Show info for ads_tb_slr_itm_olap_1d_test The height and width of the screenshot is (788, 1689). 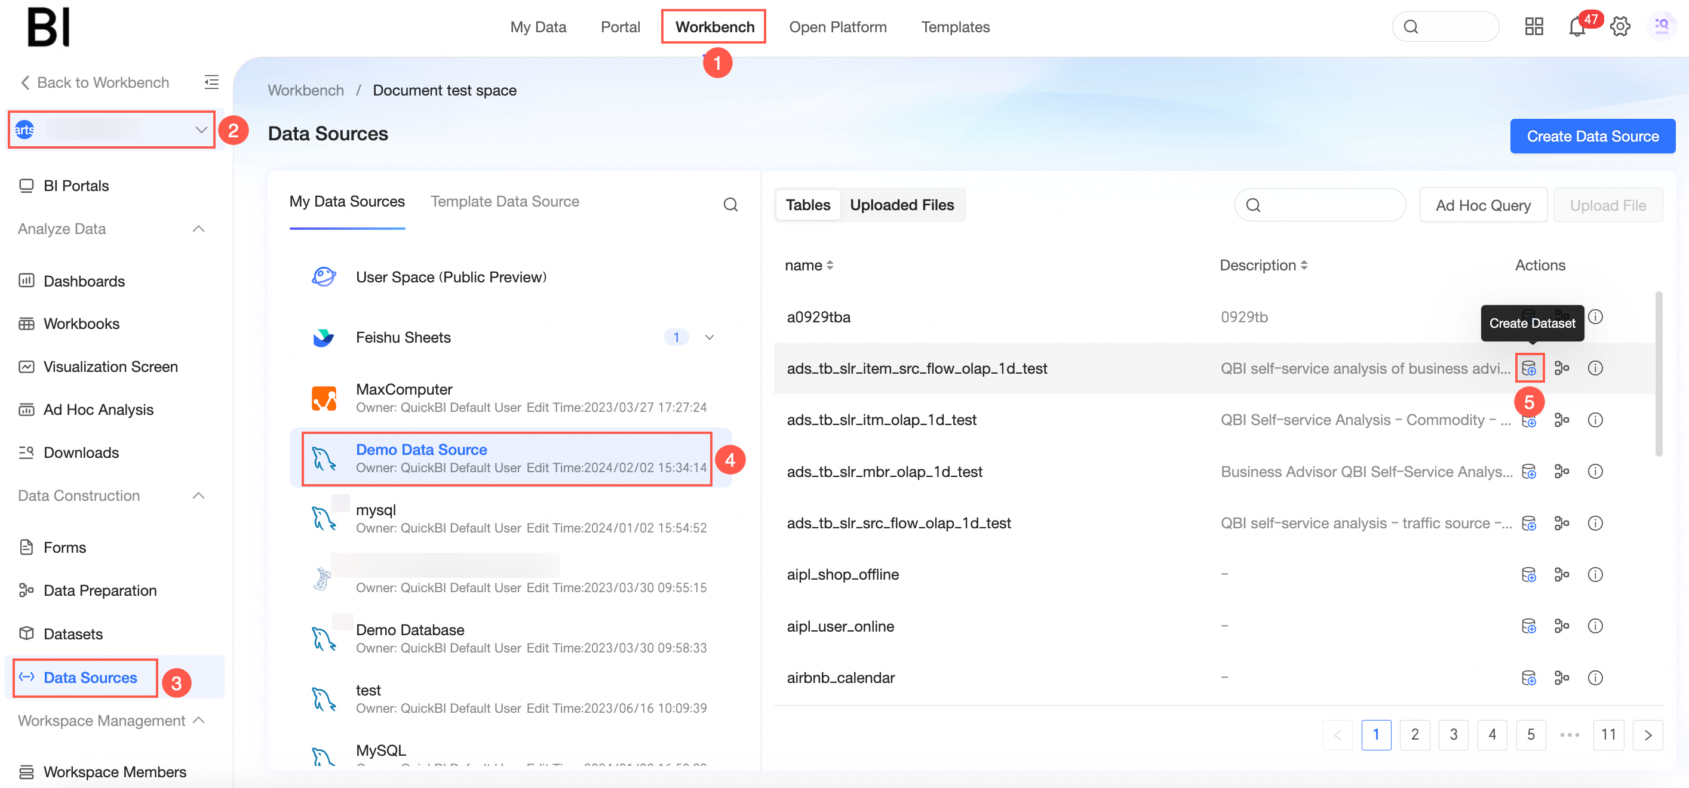(1595, 420)
